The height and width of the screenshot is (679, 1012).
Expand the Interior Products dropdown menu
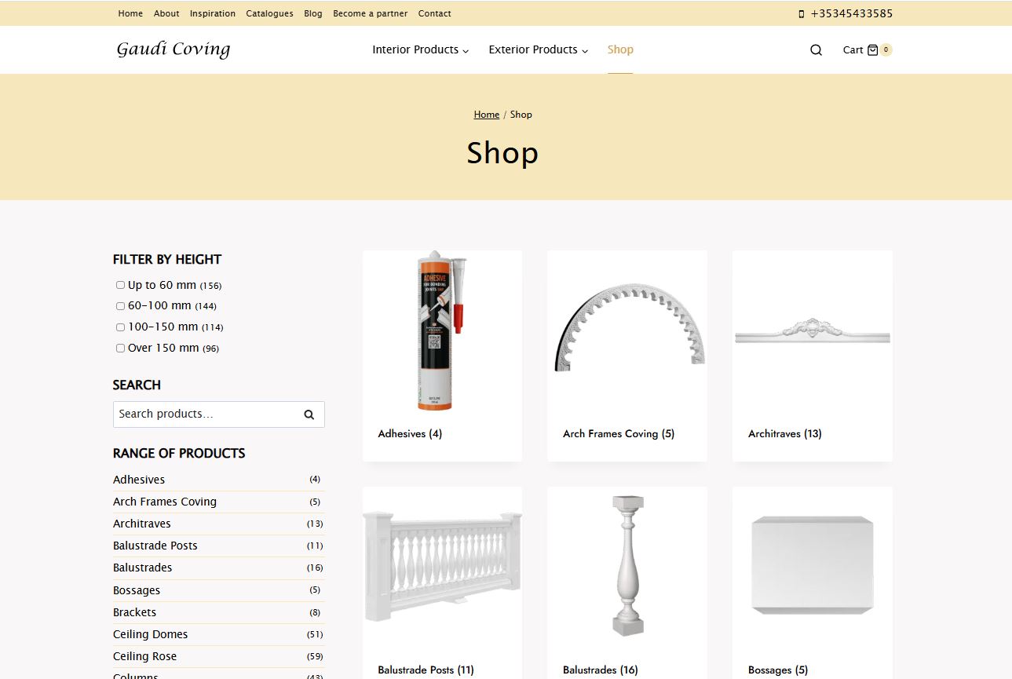pyautogui.click(x=420, y=49)
